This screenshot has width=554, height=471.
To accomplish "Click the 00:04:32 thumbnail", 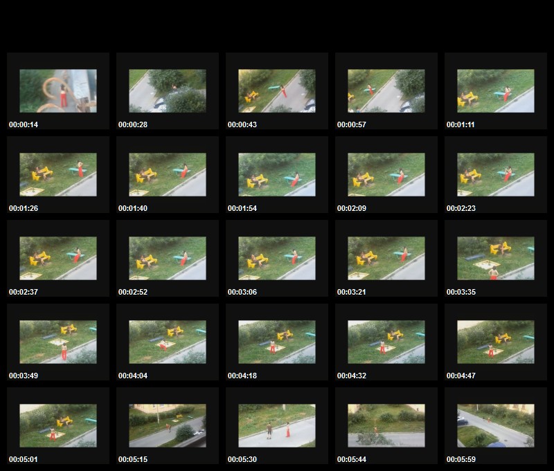I will click(x=386, y=342).
